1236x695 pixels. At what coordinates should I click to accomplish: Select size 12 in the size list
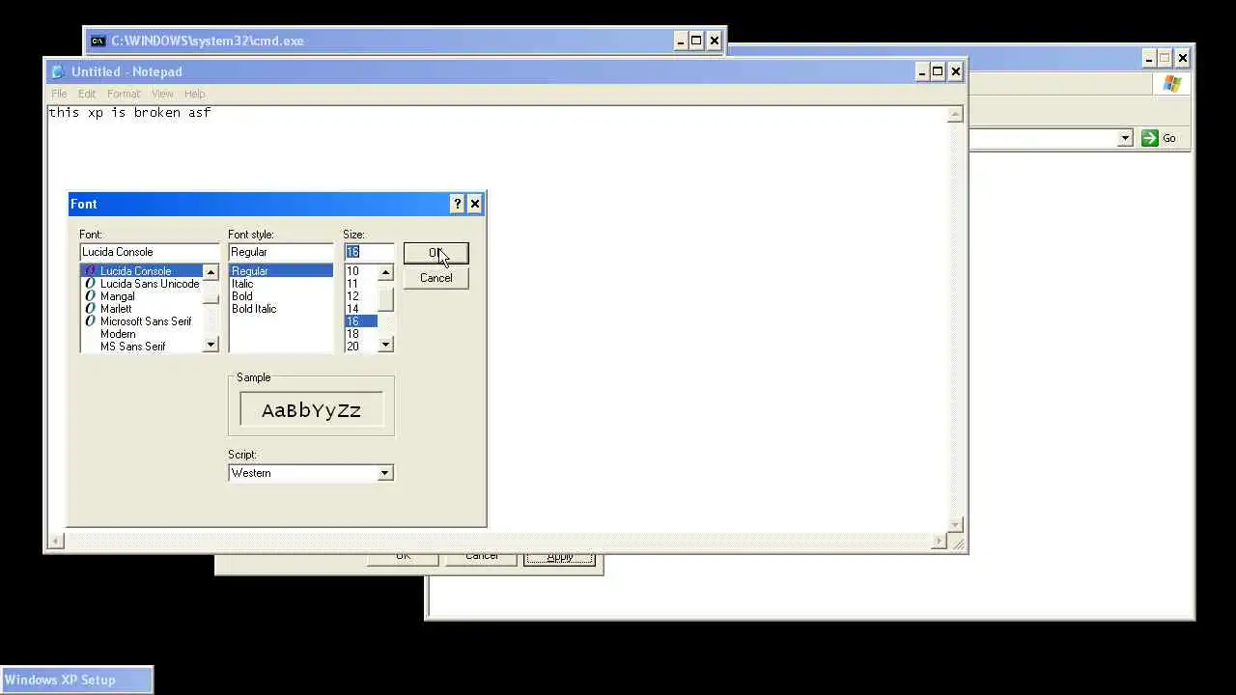tap(360, 296)
